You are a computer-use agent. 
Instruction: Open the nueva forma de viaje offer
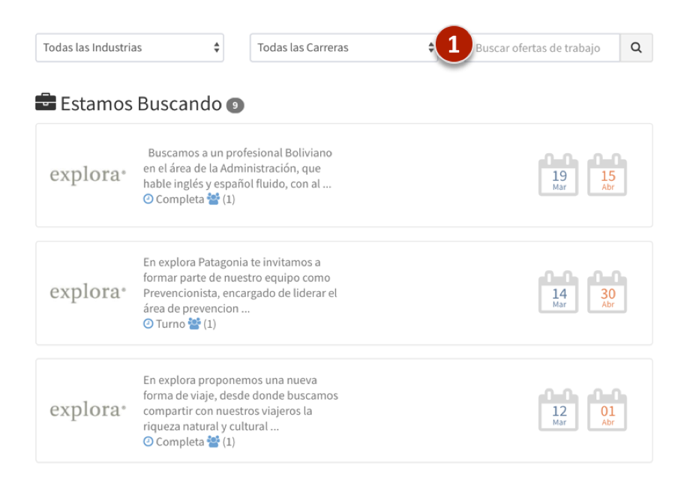(240, 403)
